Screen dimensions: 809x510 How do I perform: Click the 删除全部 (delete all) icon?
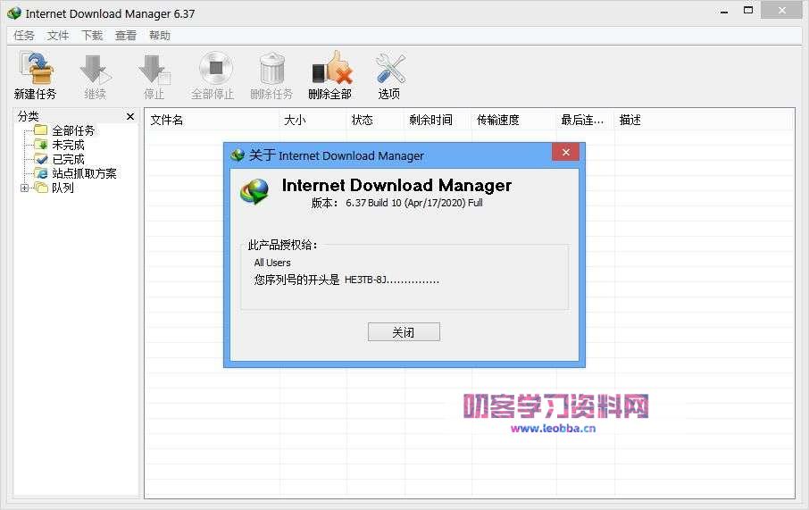[x=332, y=68]
